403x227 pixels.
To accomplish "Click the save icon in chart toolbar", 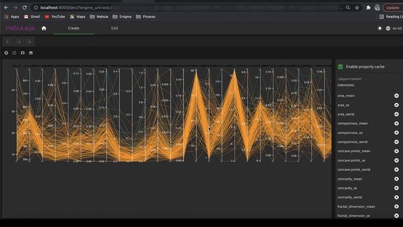I will pos(31,53).
